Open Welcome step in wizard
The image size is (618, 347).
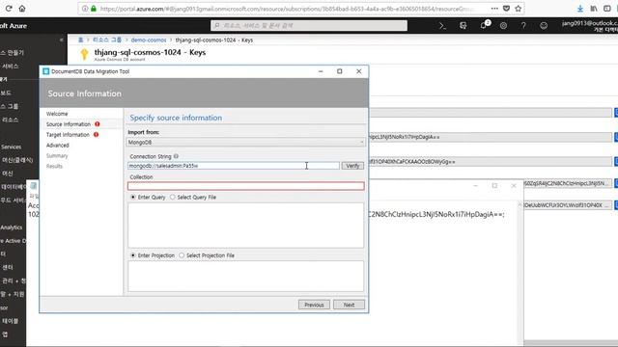[x=57, y=114]
